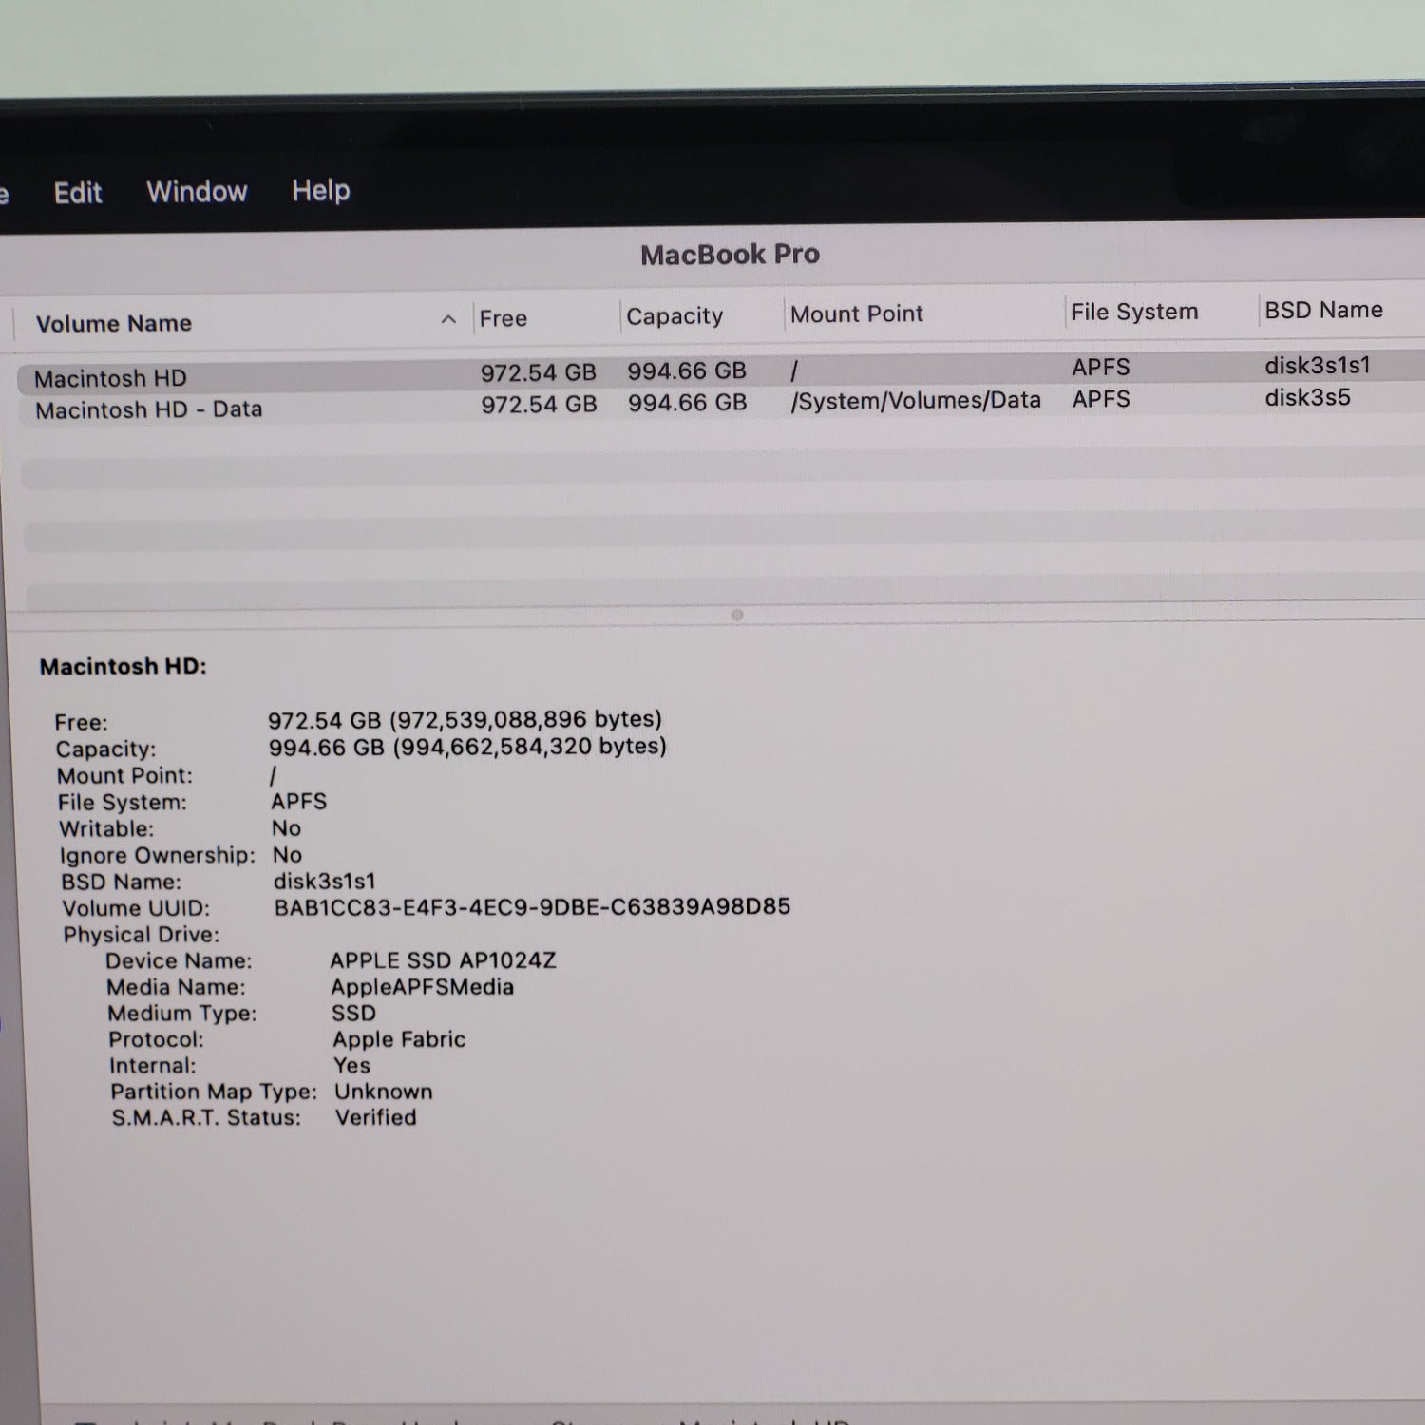Sort volumes by the Capacity column
This screenshot has height=1425, width=1425.
[674, 316]
